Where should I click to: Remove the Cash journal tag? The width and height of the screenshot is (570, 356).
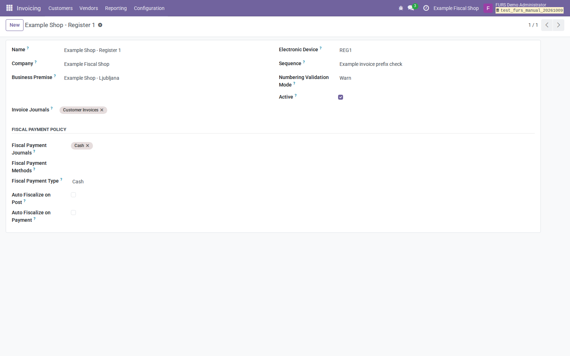tap(88, 146)
